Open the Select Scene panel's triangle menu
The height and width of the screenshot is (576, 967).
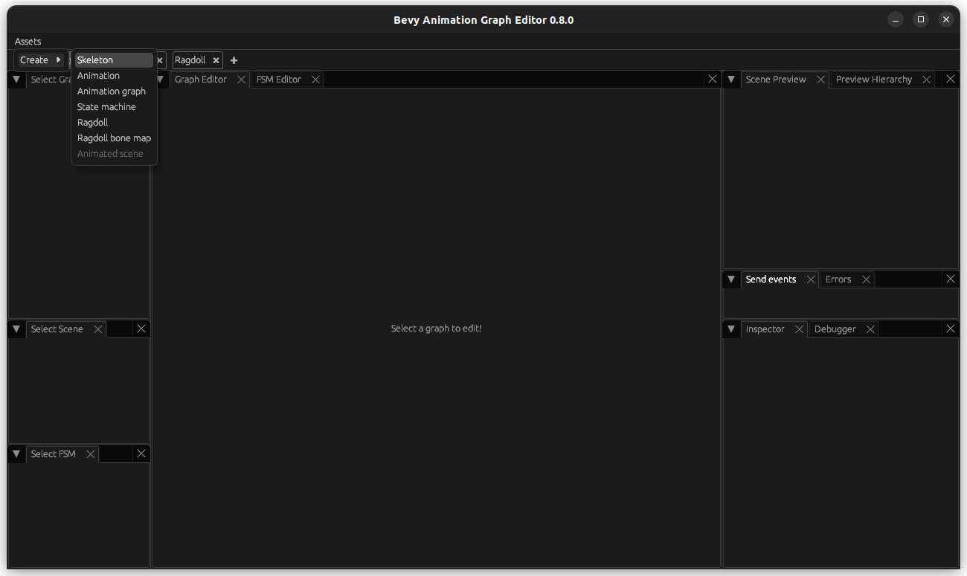[x=16, y=329]
